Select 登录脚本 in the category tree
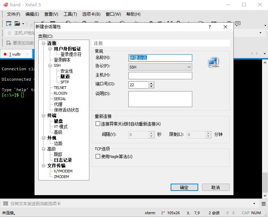Screen dimensions: 268x217 click(x=62, y=60)
